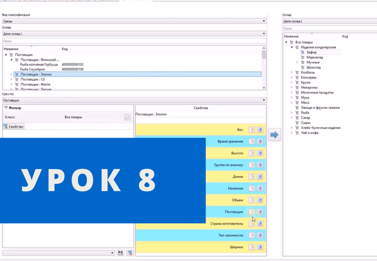Open the Срез по dropdown showing Поставщик

134,100
